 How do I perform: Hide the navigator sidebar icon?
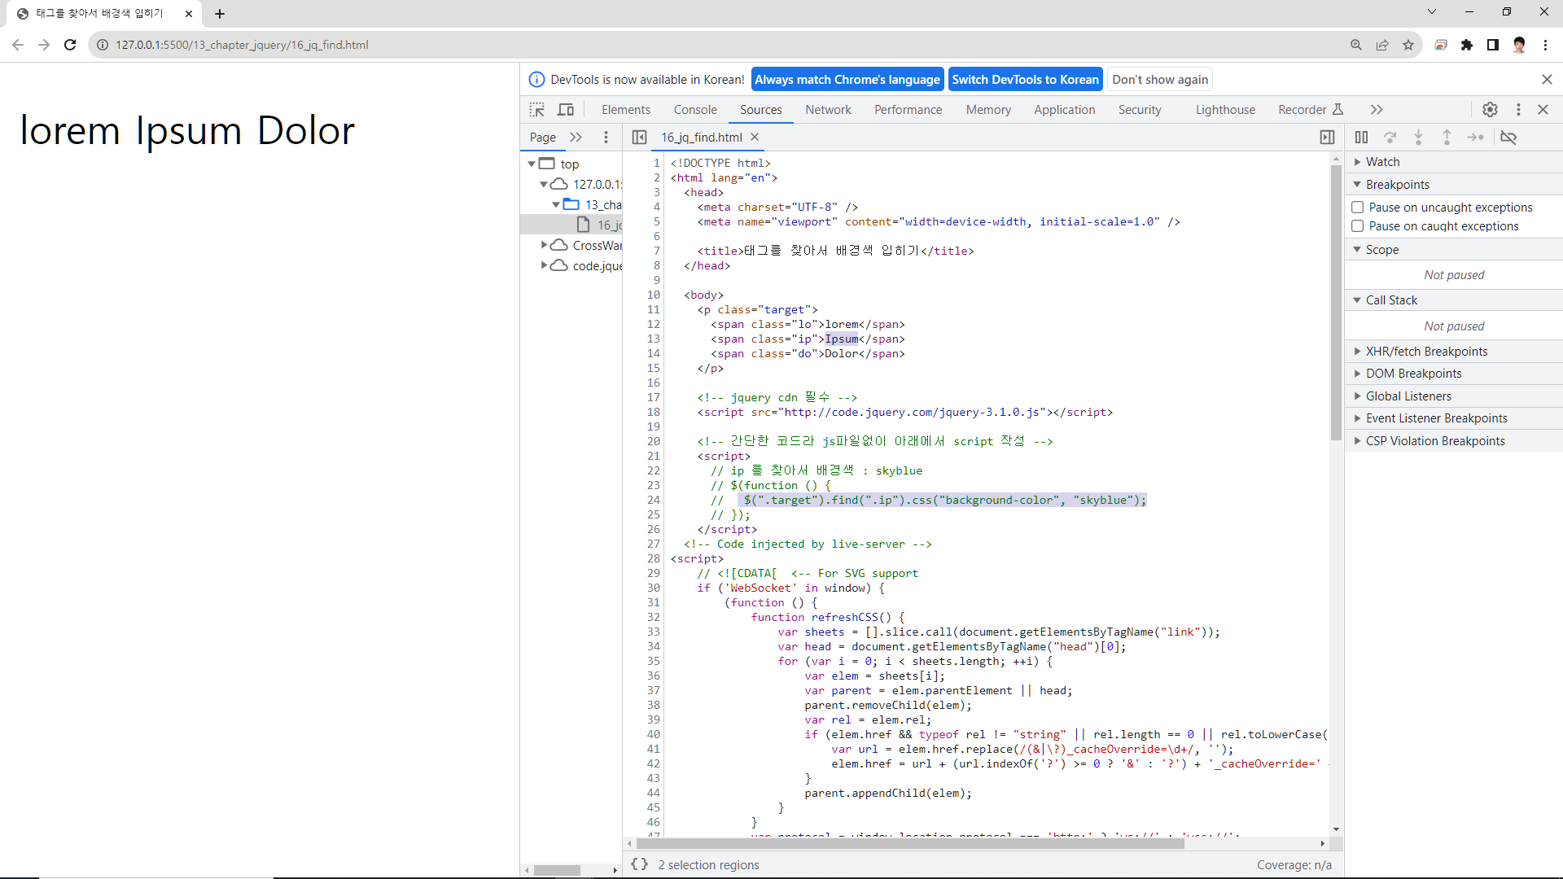[x=639, y=138]
